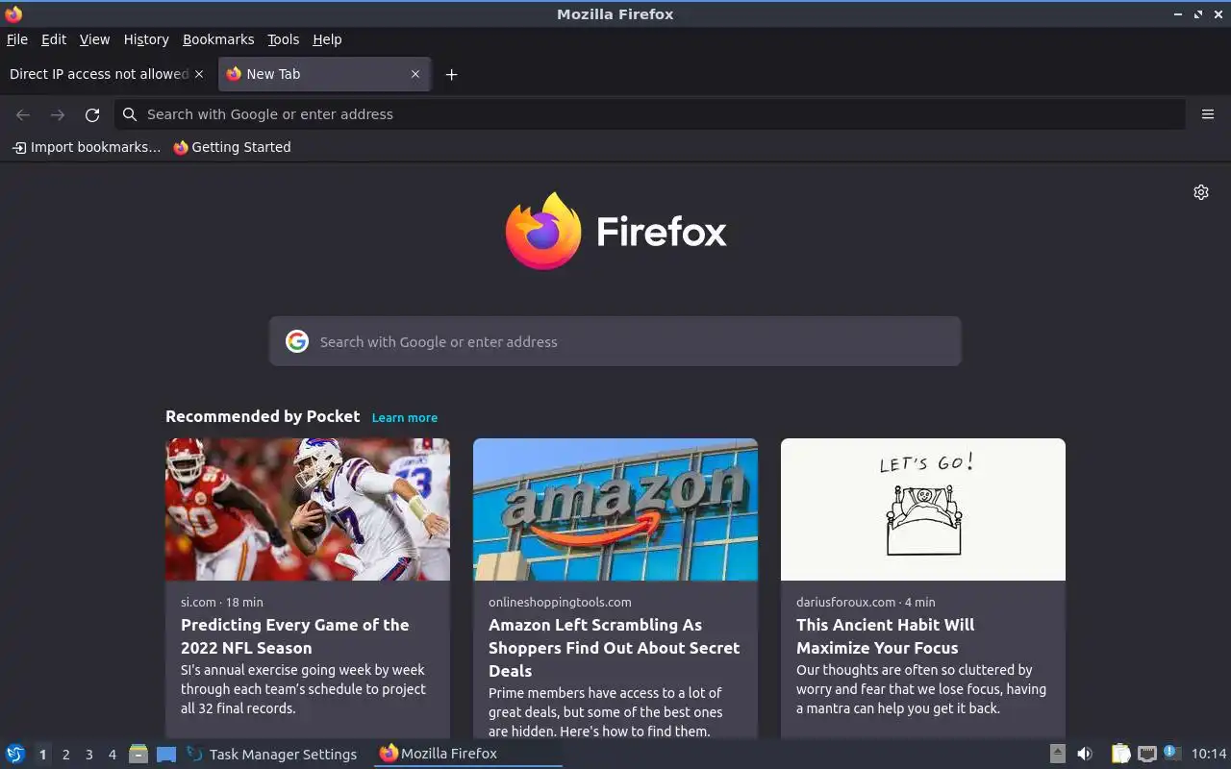
Task: Open the History menu
Action: click(146, 39)
